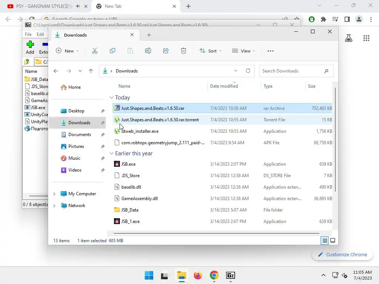Click the Share icon in Explorer toolbar
379x284 pixels.
(166, 51)
